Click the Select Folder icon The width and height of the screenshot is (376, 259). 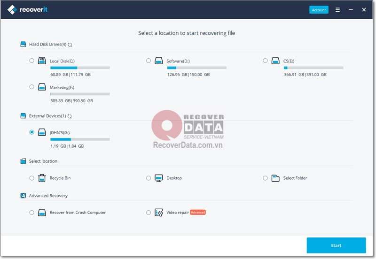275,178
